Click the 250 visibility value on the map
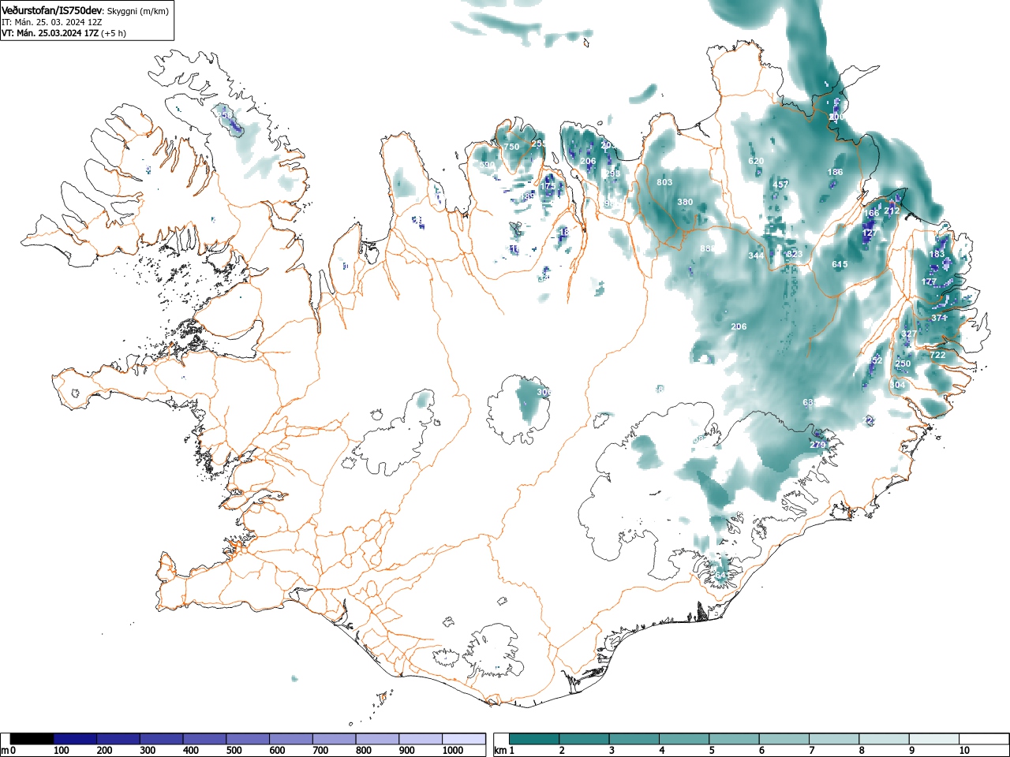The width and height of the screenshot is (1010, 757). click(903, 364)
